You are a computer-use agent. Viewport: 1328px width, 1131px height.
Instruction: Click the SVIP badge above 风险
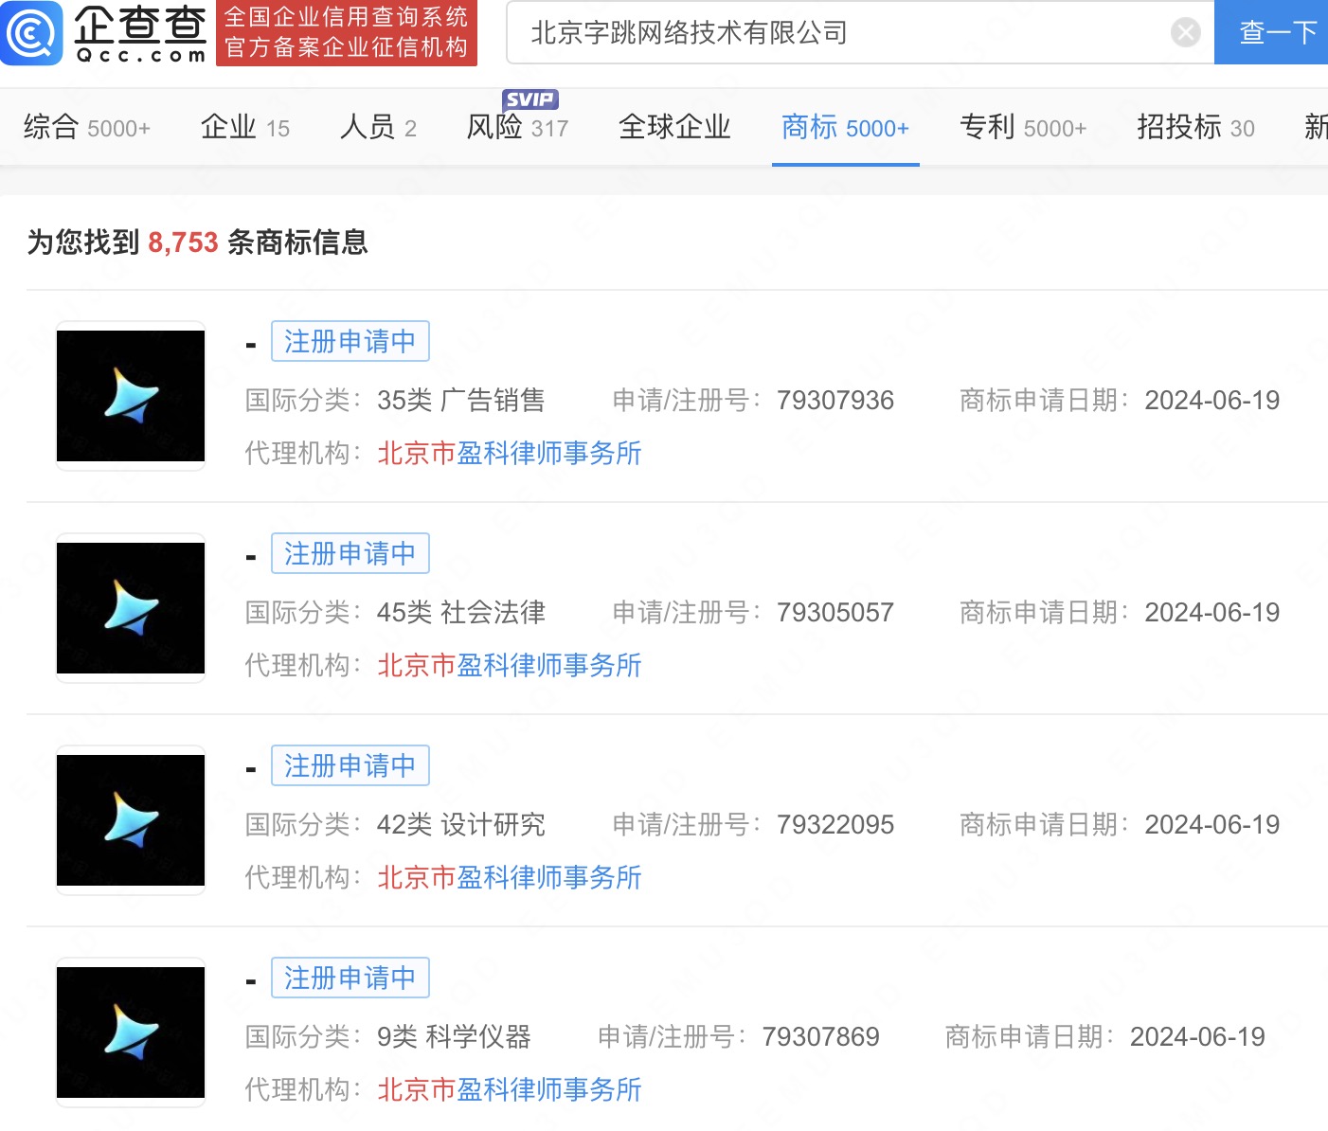coord(529,99)
